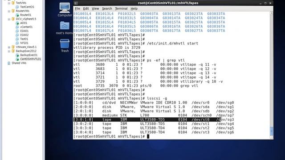This screenshot has height=160, width=285.
Task: Click the /etc/init.d/mhvtl start command text
Action: pyautogui.click(x=172, y=44)
